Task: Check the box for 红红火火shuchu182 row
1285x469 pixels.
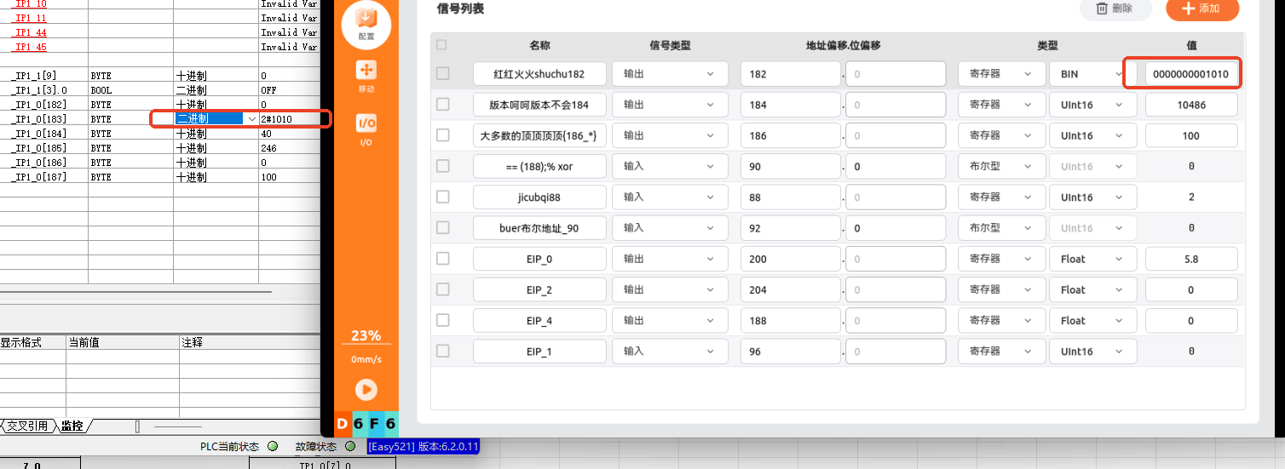Action: tap(442, 73)
